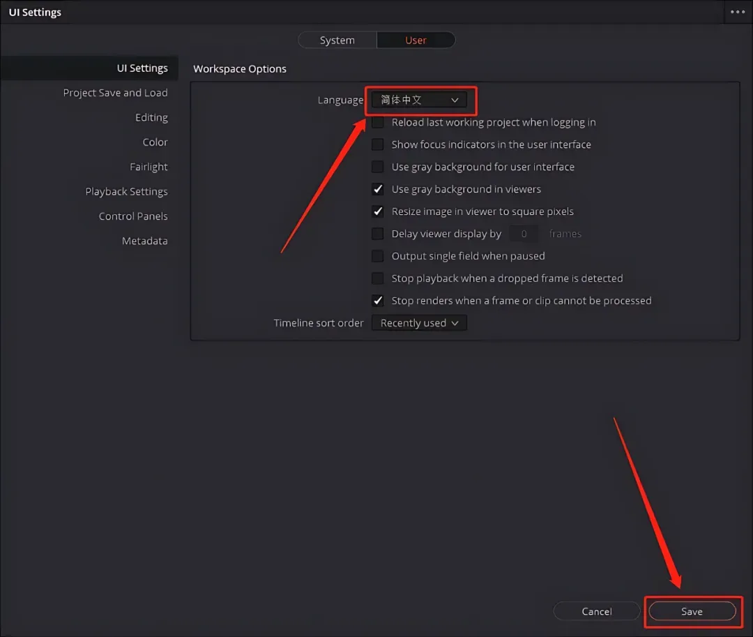This screenshot has height=637, width=753.
Task: Enable gray background for user interface
Action: tap(378, 167)
